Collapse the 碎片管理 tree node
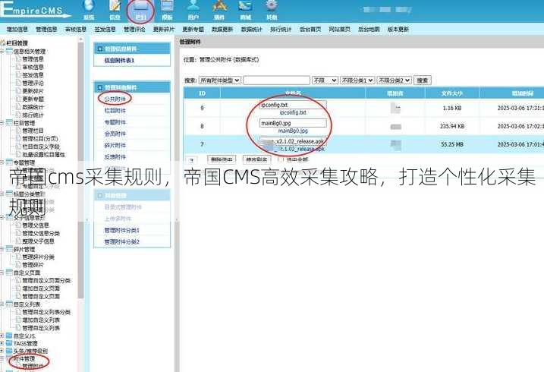544x372 pixels. (2, 249)
